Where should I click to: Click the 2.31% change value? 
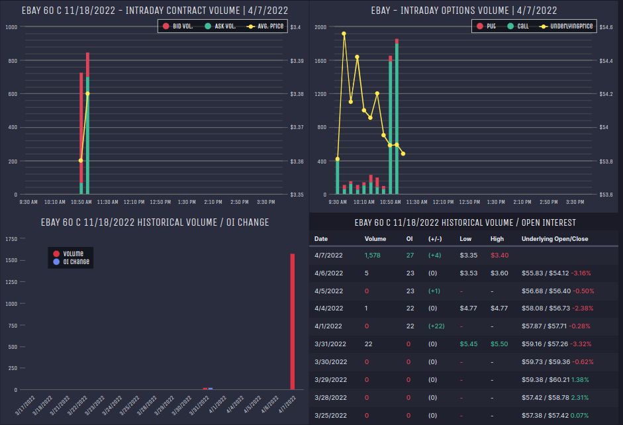tap(580, 398)
